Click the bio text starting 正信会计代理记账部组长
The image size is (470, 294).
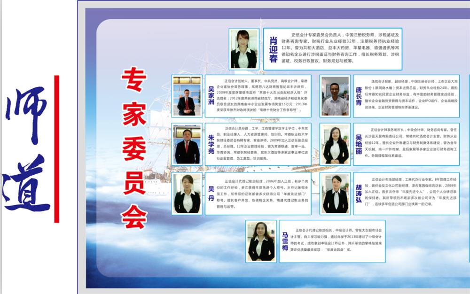tap(336, 240)
